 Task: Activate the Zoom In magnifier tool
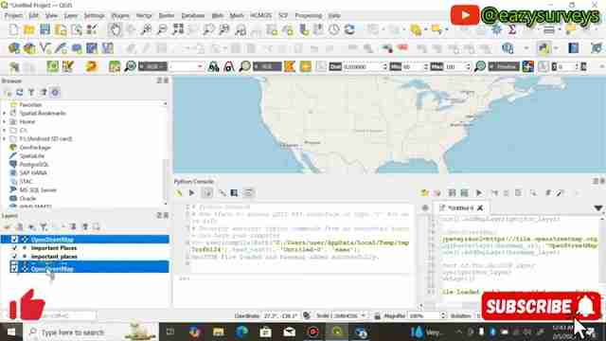(x=147, y=29)
